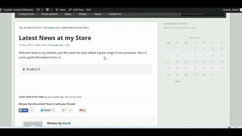Click the Google plus count box

(x=70, y=110)
